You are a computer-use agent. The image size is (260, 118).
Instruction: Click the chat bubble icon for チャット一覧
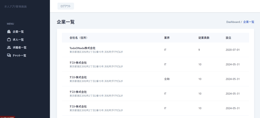tap(9, 55)
